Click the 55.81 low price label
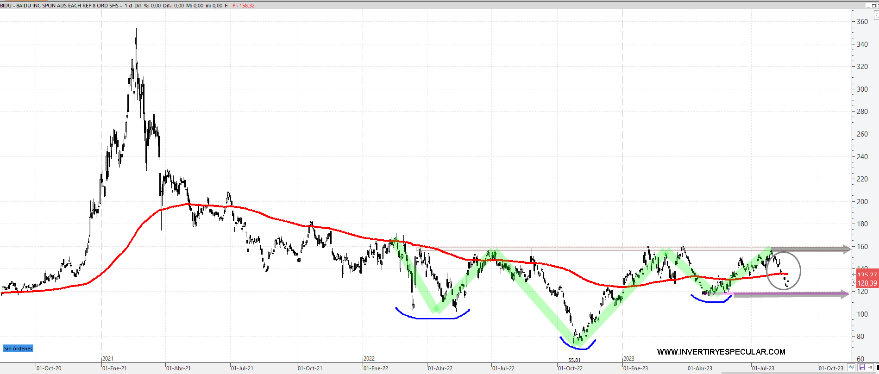The width and height of the screenshot is (879, 374). (574, 360)
